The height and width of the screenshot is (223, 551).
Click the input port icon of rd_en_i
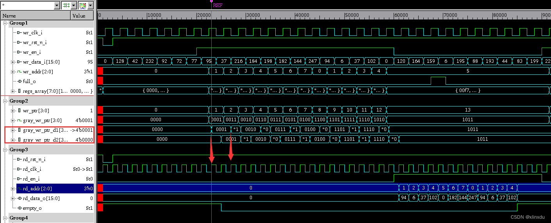coord(19,179)
